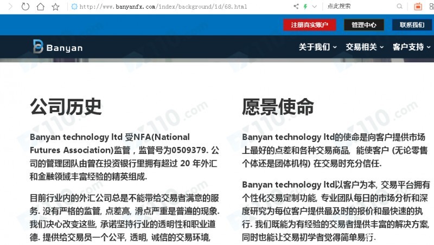The image size is (434, 245).
Task: Click the line containing 监管号为0509379
Action: (x=125, y=150)
